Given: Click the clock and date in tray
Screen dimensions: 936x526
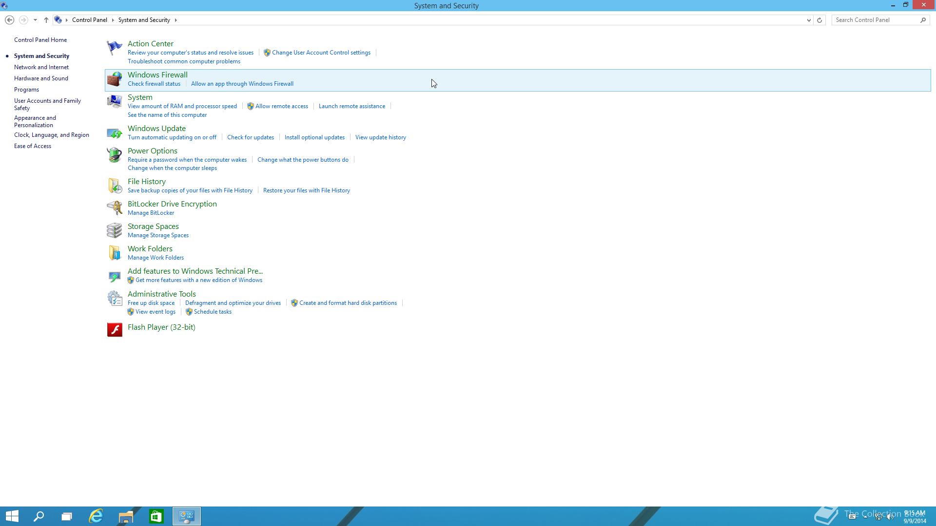Looking at the screenshot, I should click(915, 517).
